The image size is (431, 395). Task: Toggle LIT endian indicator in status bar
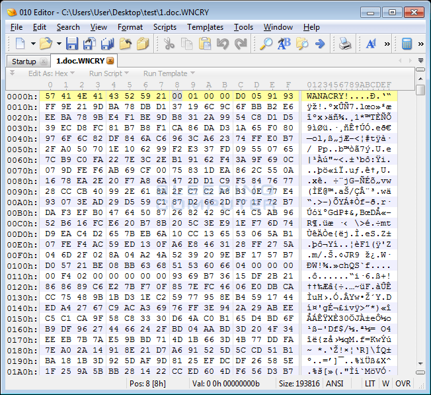coord(370,383)
